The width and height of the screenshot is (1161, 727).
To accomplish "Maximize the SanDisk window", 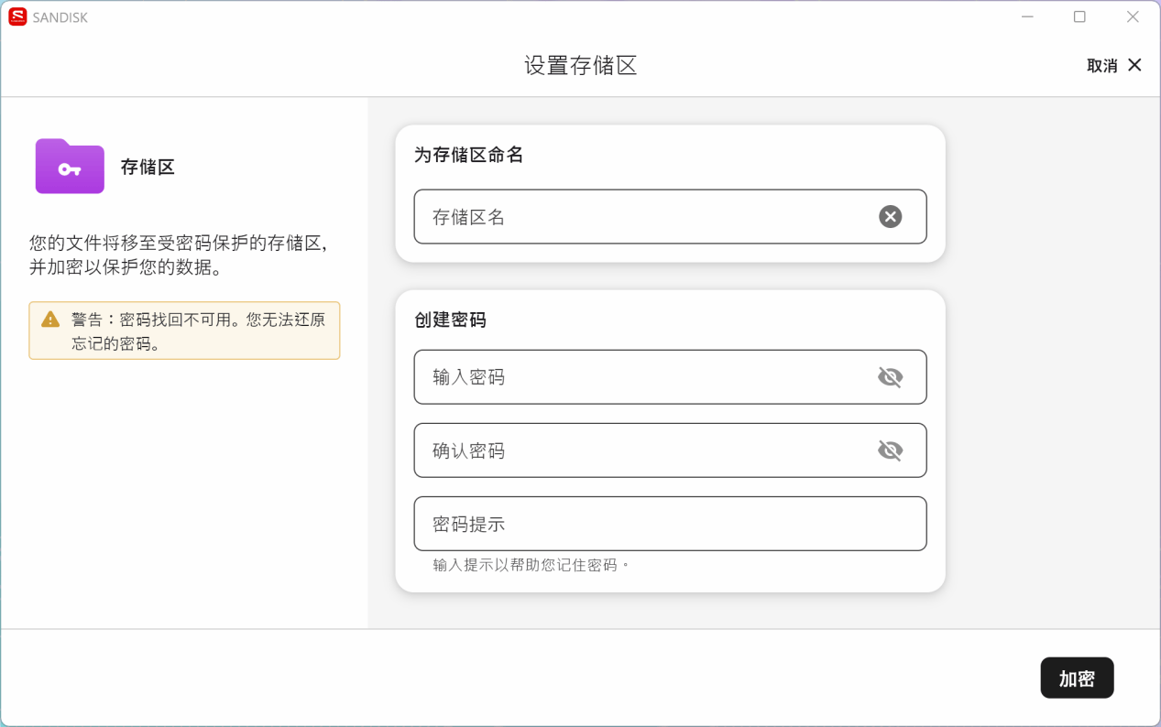I will 1079,16.
